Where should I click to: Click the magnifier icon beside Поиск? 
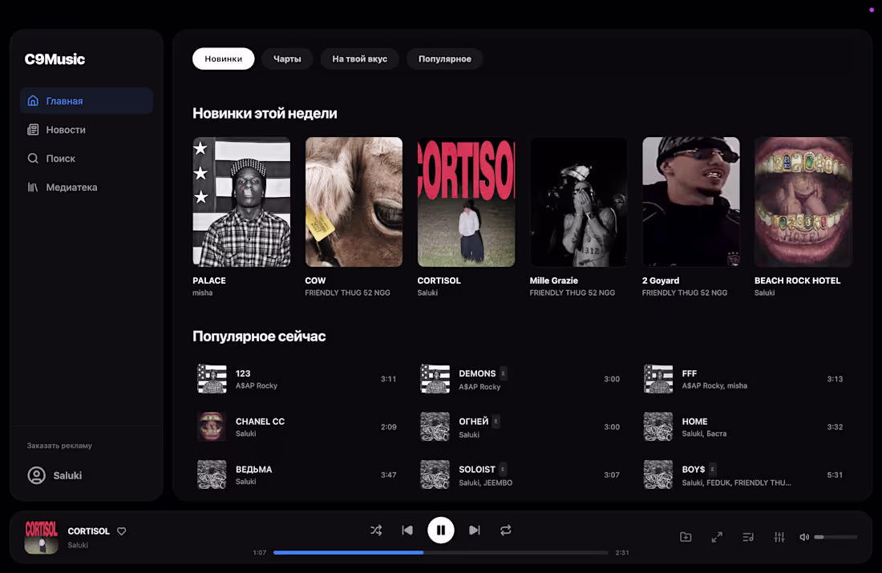(x=33, y=158)
